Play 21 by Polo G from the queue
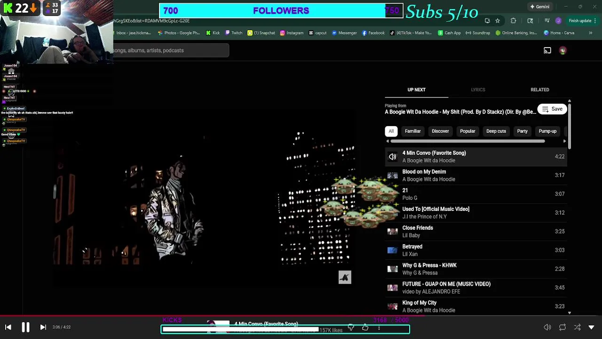The width and height of the screenshot is (602, 339). [x=475, y=194]
